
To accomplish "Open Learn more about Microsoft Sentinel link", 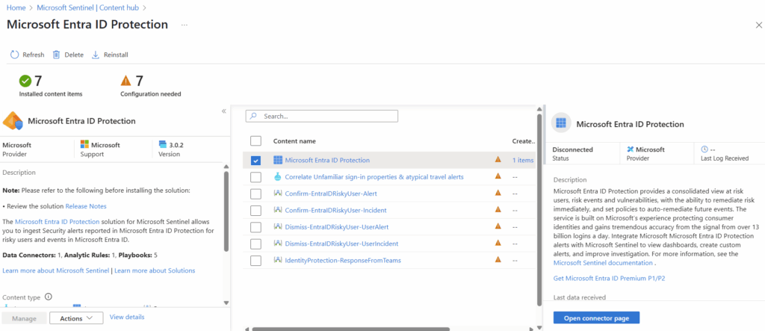I will click(x=56, y=270).
